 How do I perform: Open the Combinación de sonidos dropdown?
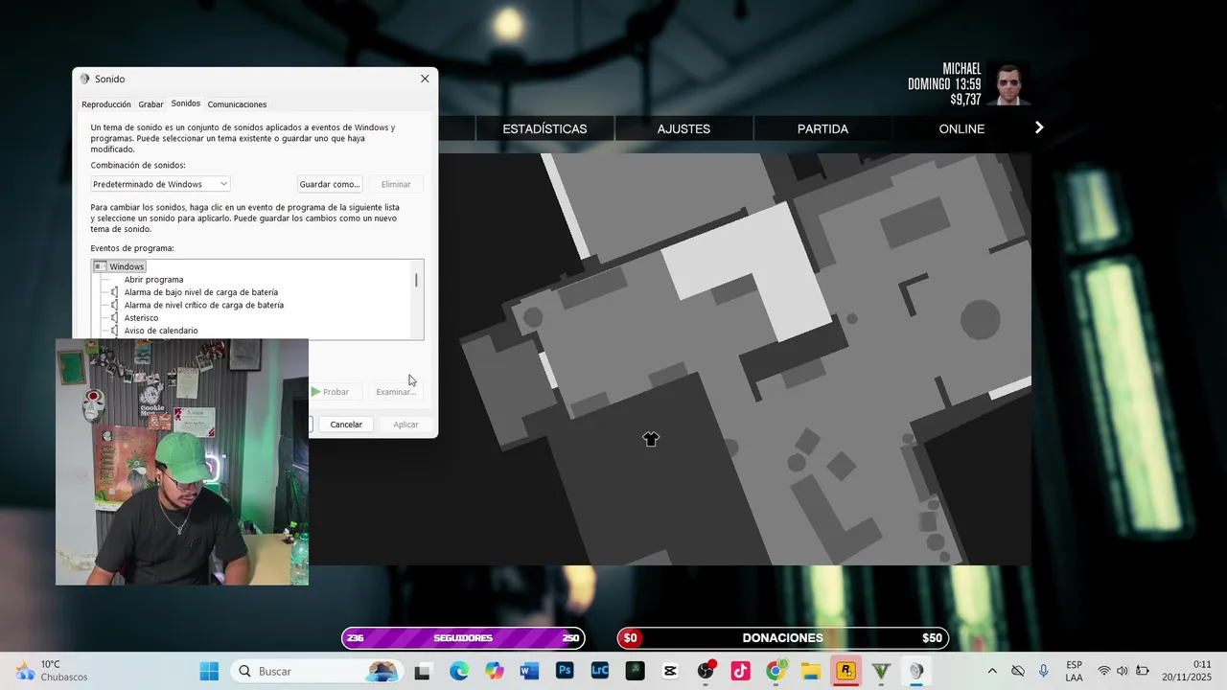(161, 184)
